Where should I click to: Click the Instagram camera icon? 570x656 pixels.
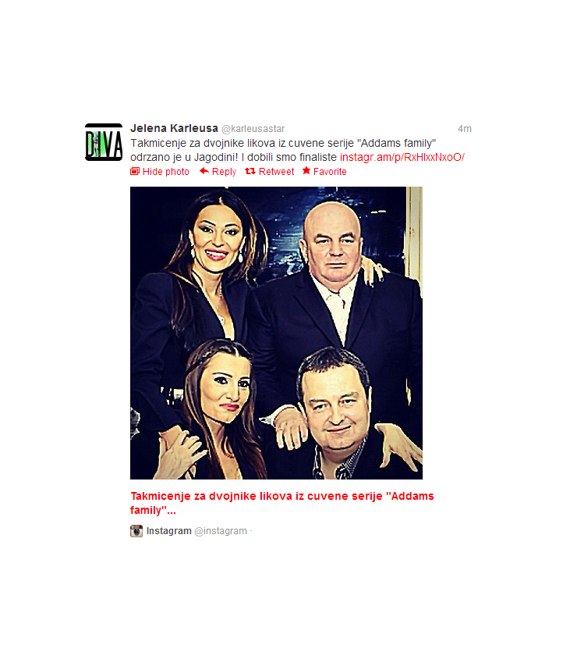(x=136, y=531)
